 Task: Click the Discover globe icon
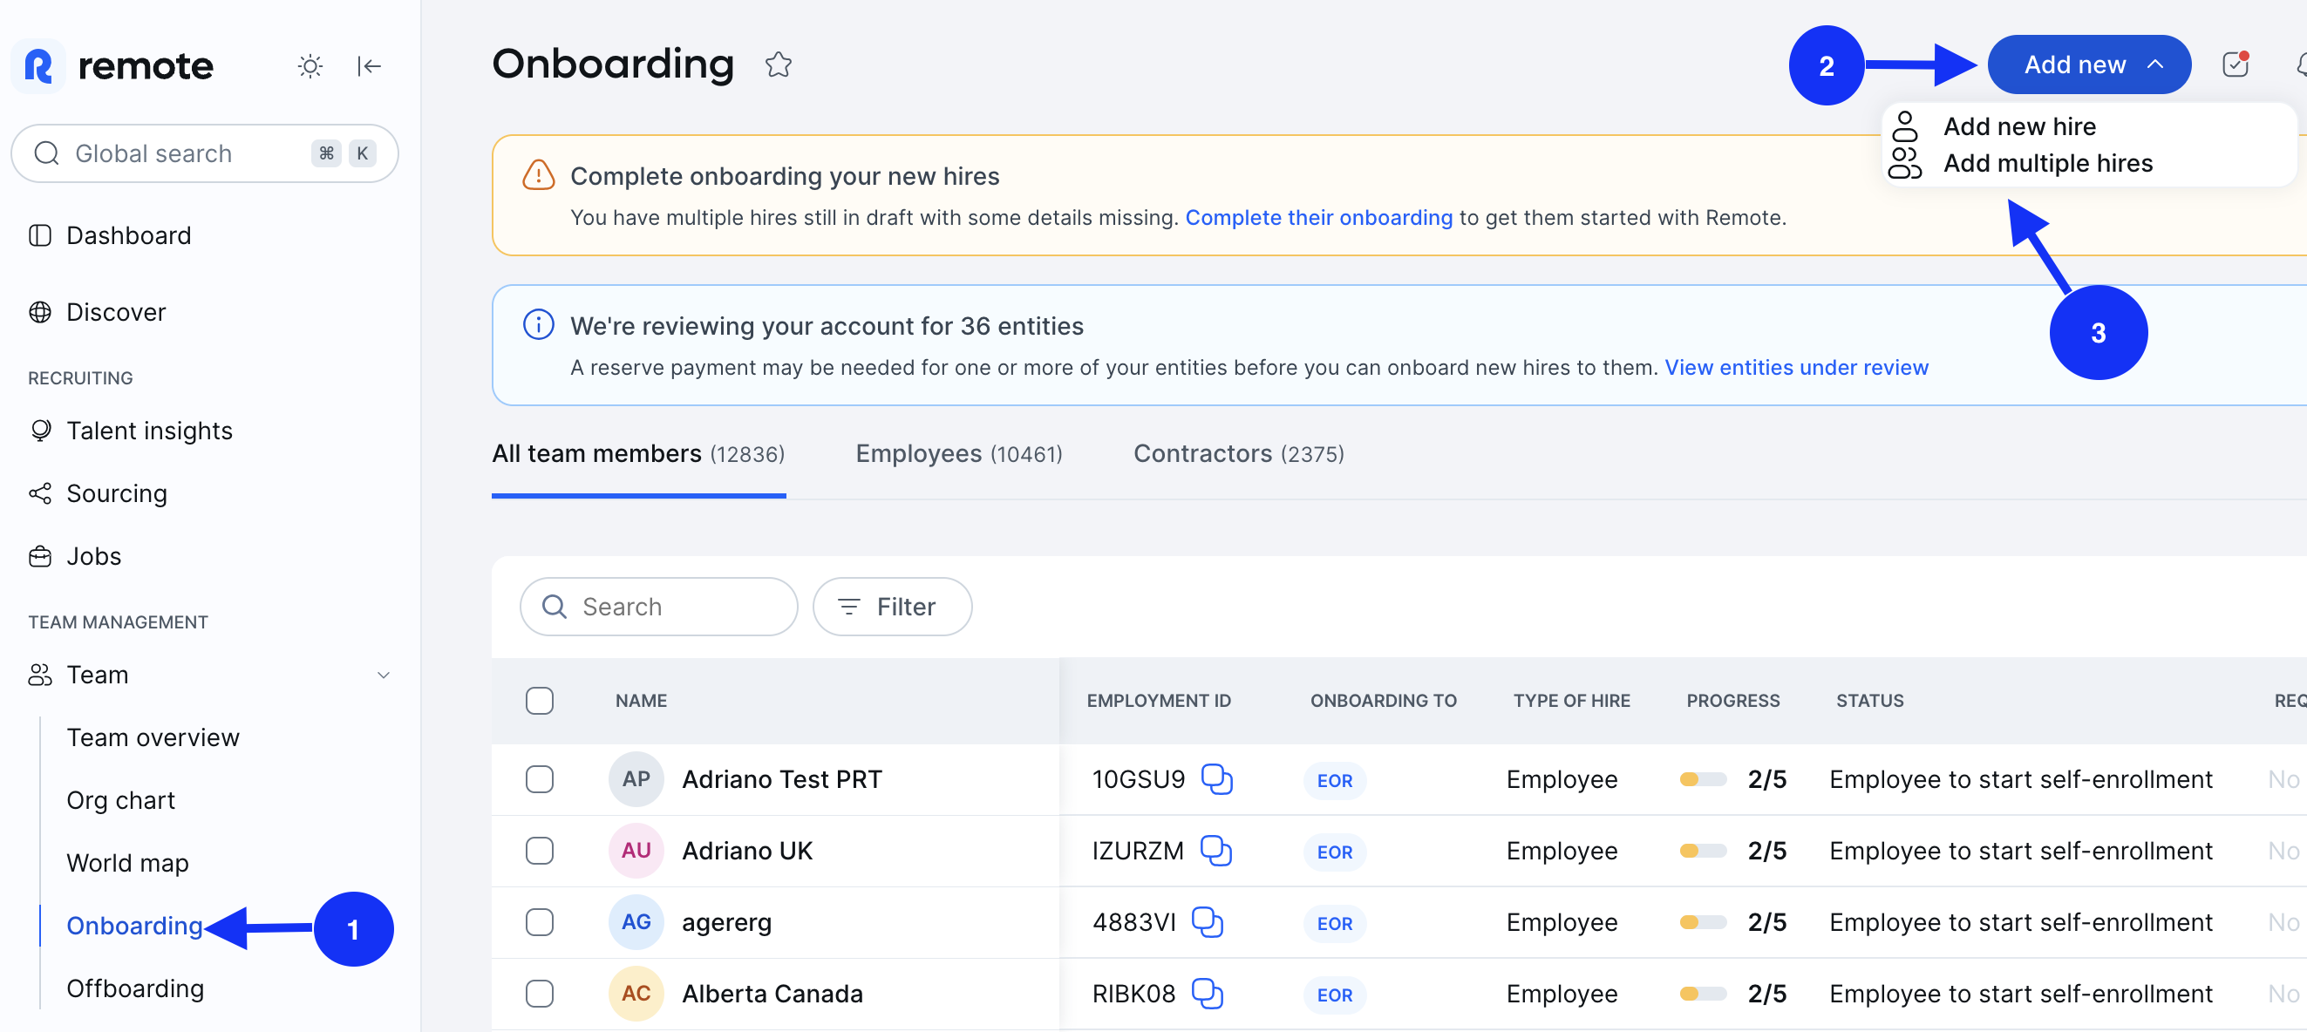[40, 312]
